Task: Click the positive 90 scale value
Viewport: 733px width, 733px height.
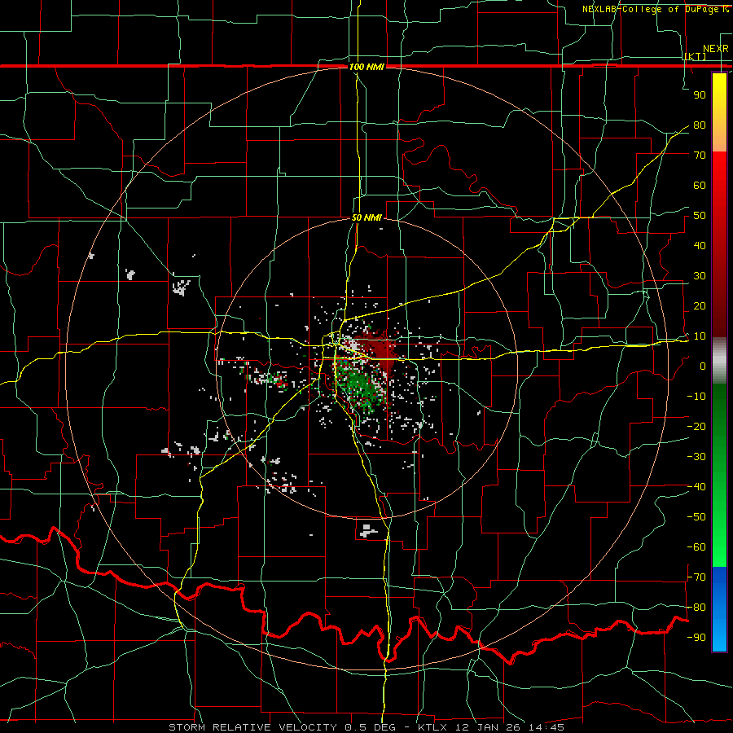Action: [x=700, y=95]
